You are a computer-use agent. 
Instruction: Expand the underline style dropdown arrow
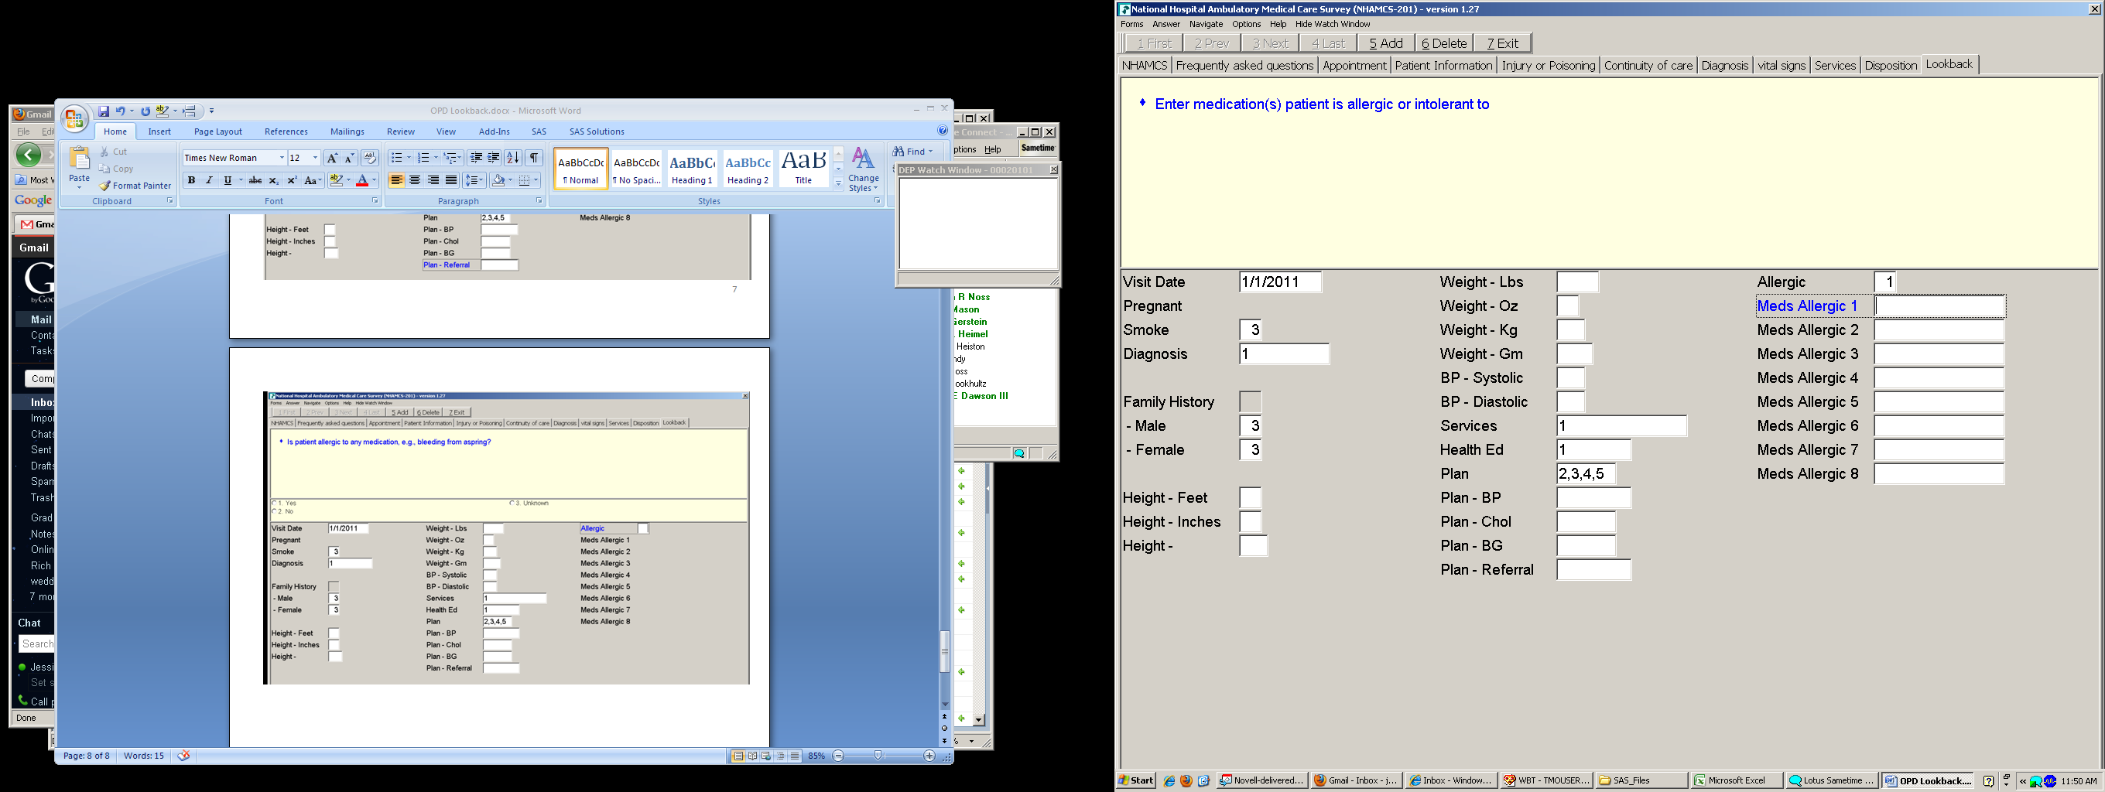coord(241,180)
